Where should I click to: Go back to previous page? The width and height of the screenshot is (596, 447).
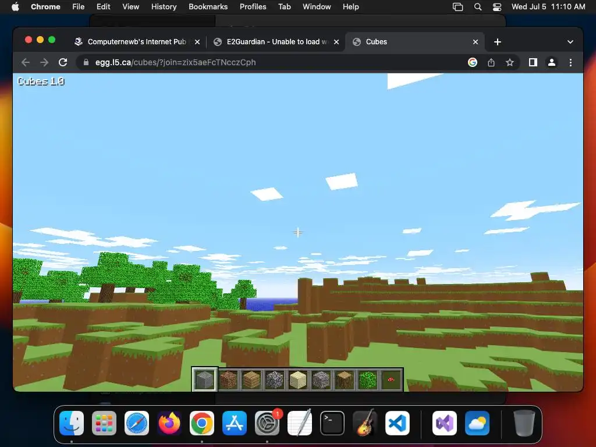[x=26, y=62]
